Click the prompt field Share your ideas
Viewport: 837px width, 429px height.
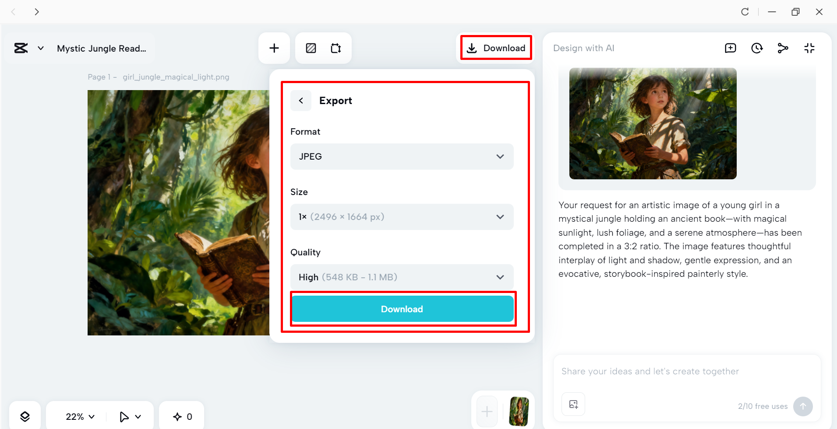pyautogui.click(x=687, y=371)
